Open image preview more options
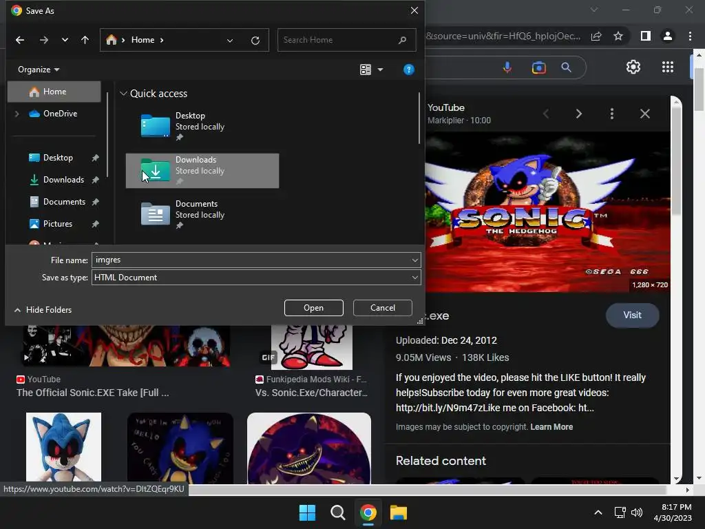705x529 pixels. click(612, 114)
